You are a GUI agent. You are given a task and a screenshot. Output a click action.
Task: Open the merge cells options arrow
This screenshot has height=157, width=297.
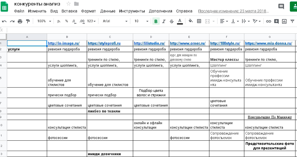[214, 21]
